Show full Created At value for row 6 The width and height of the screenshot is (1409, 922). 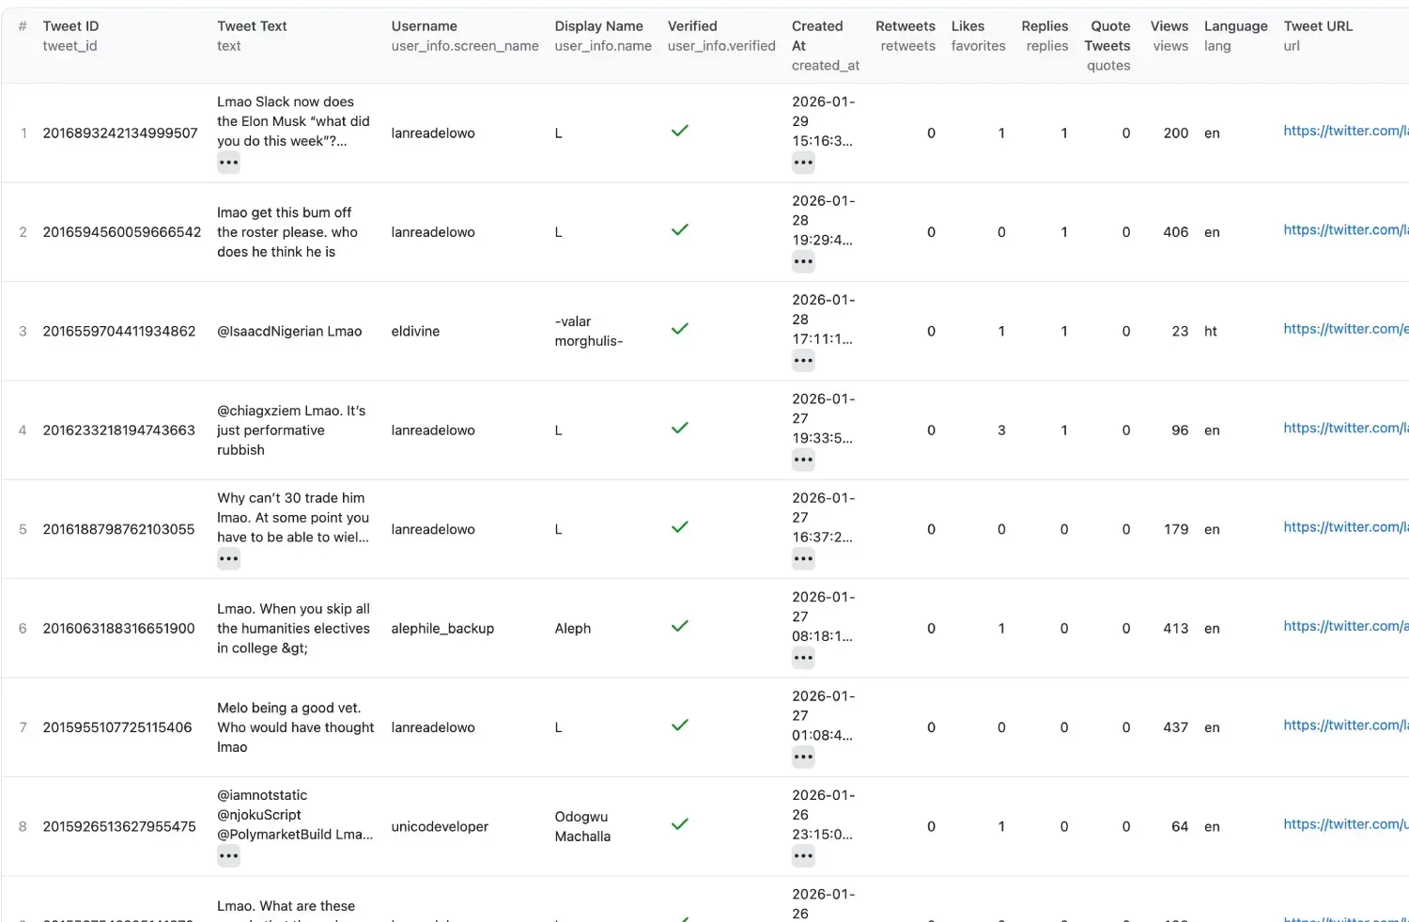802,658
